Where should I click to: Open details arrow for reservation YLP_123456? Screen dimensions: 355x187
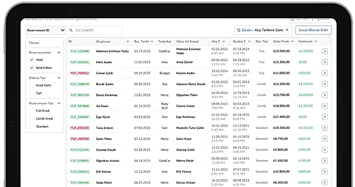point(325,51)
